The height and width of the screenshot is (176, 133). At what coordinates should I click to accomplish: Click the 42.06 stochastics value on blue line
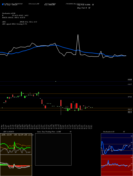coord(129,146)
